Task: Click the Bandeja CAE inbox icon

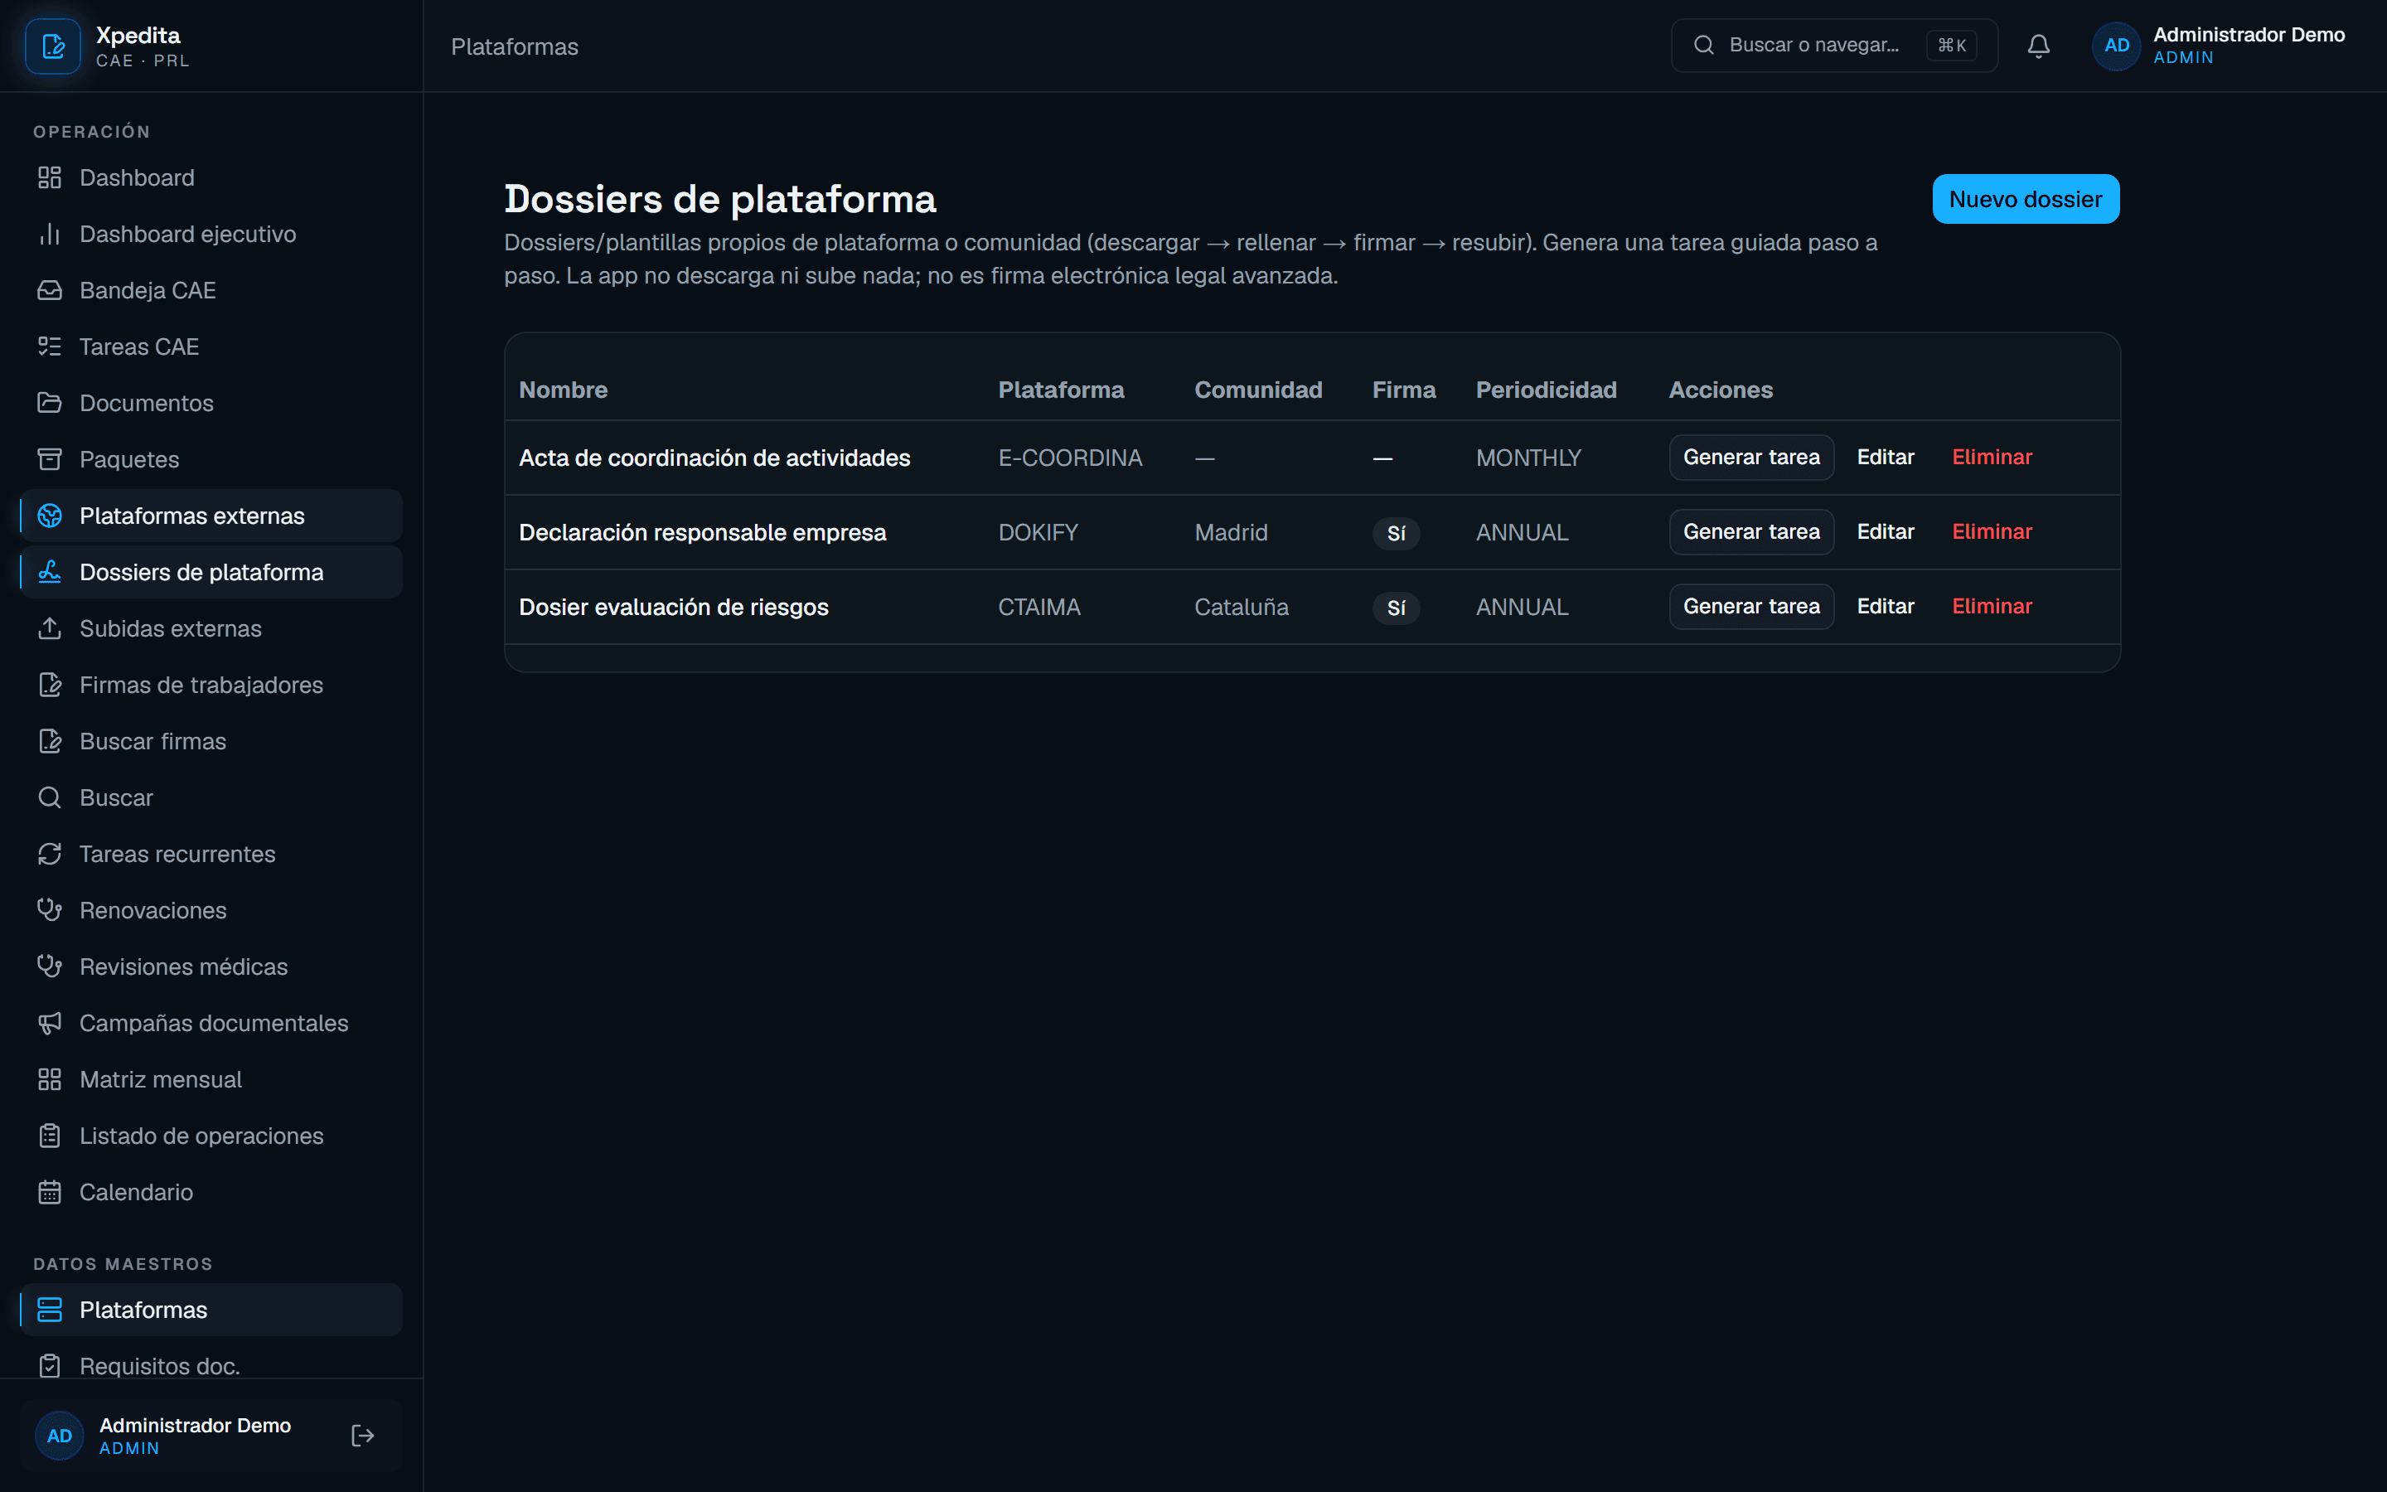Action: click(50, 290)
